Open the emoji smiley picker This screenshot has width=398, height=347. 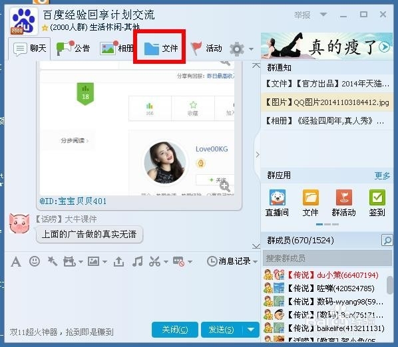coord(35,261)
